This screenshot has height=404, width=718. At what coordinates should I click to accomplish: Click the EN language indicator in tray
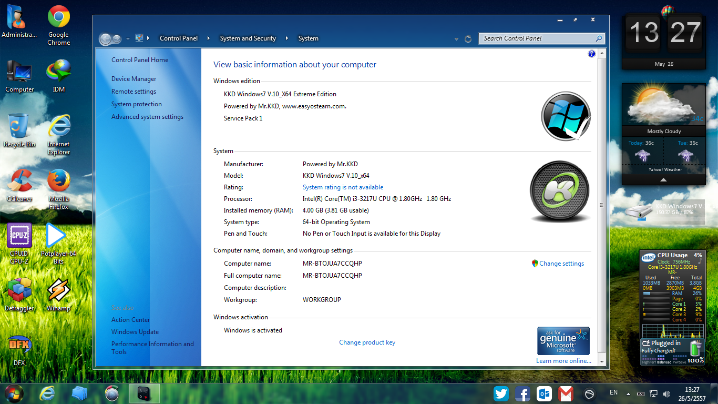613,392
